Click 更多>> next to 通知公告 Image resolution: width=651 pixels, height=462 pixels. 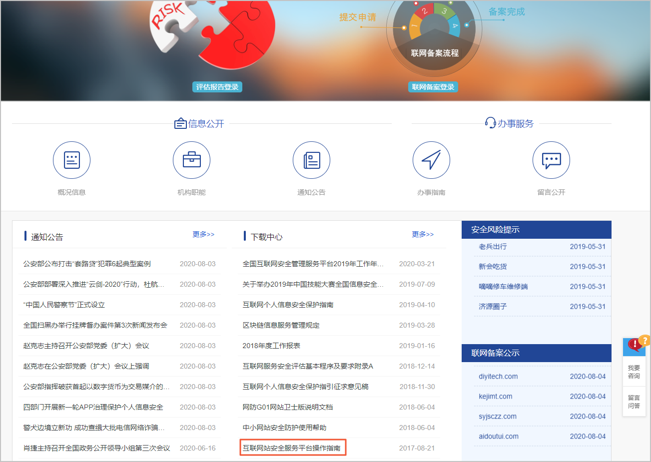pyautogui.click(x=203, y=234)
